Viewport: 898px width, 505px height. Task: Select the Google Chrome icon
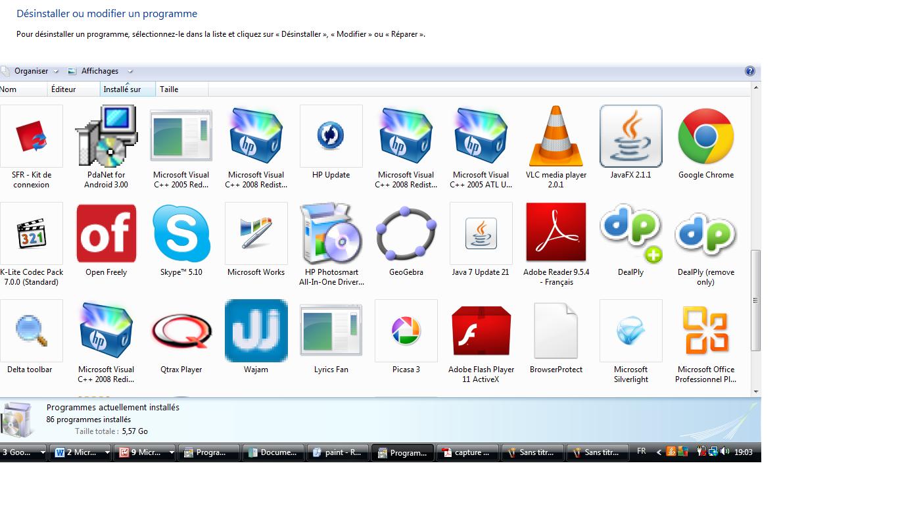pyautogui.click(x=706, y=136)
